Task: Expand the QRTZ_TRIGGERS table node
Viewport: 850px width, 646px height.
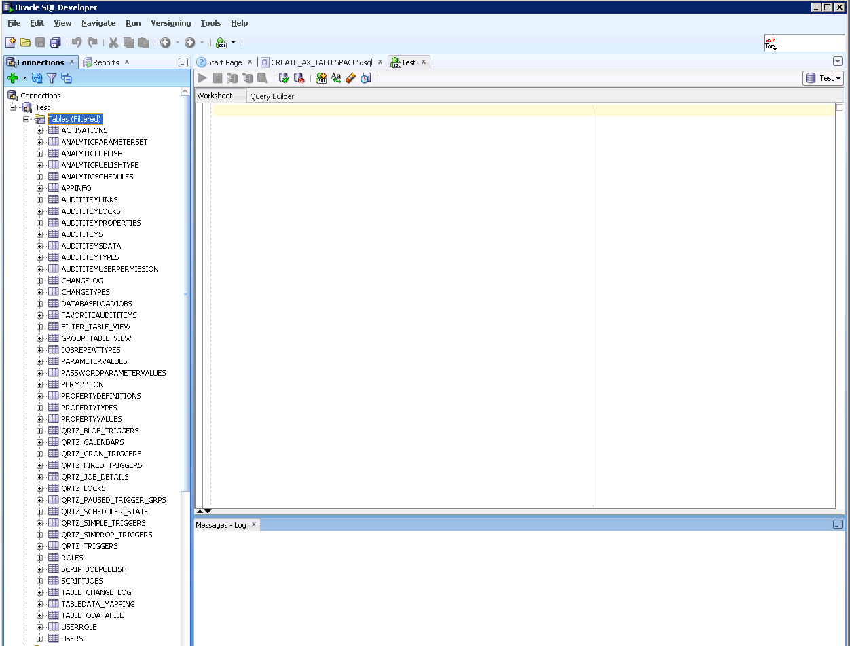Action: coord(39,546)
